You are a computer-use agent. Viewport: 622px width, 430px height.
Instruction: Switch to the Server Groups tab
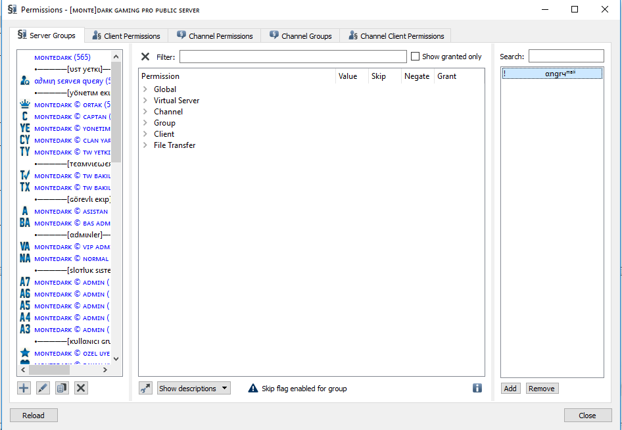point(47,36)
